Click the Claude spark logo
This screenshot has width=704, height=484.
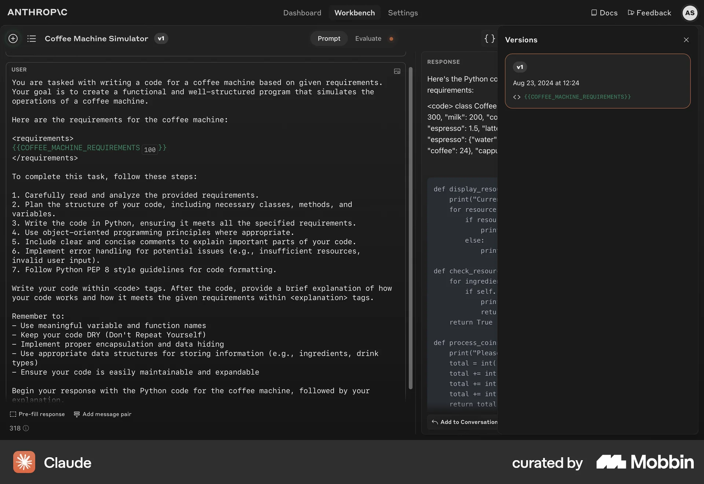coord(23,462)
